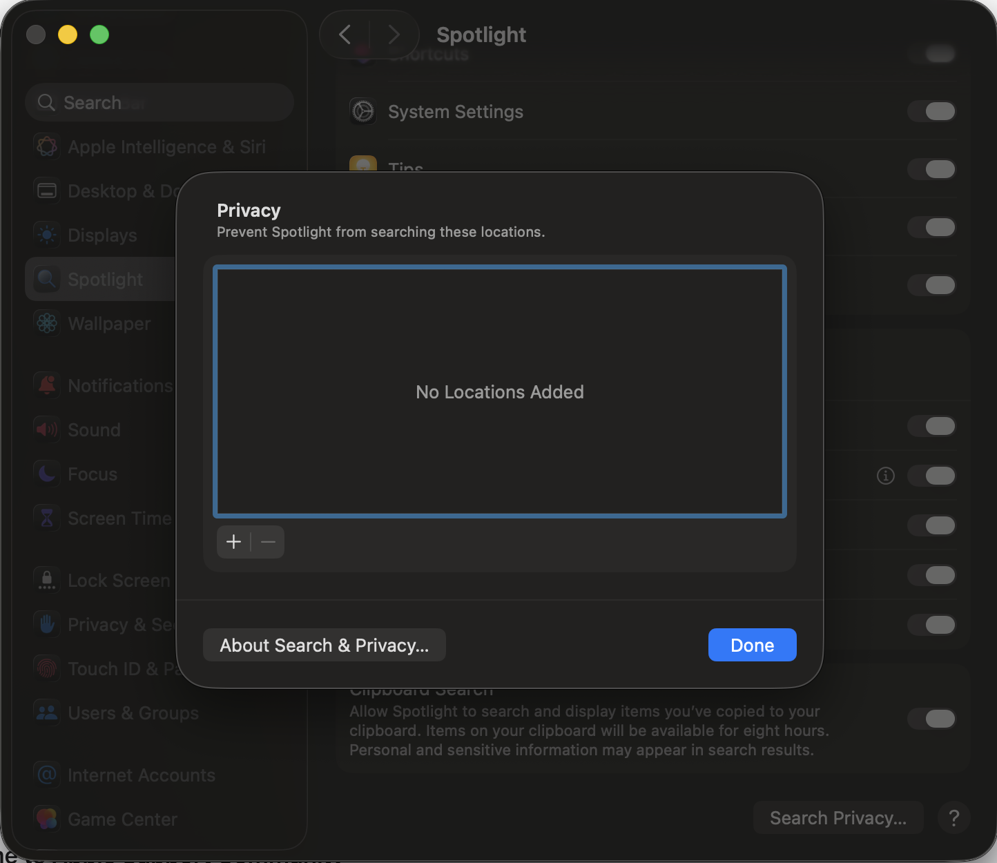Select the Lock Screen icon

pos(47,580)
